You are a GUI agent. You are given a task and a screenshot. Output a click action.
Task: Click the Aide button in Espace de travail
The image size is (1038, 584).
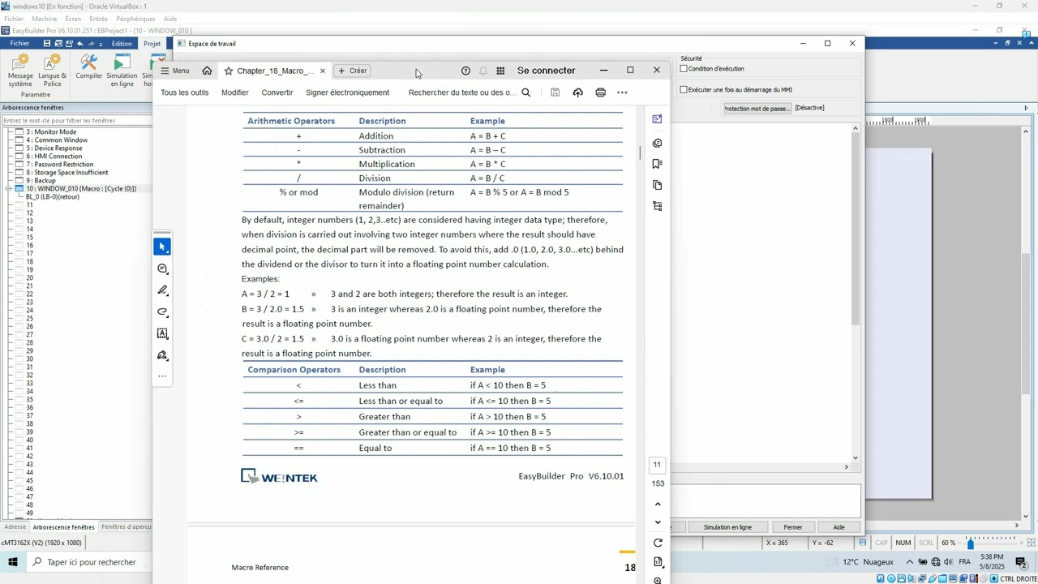[x=839, y=527]
